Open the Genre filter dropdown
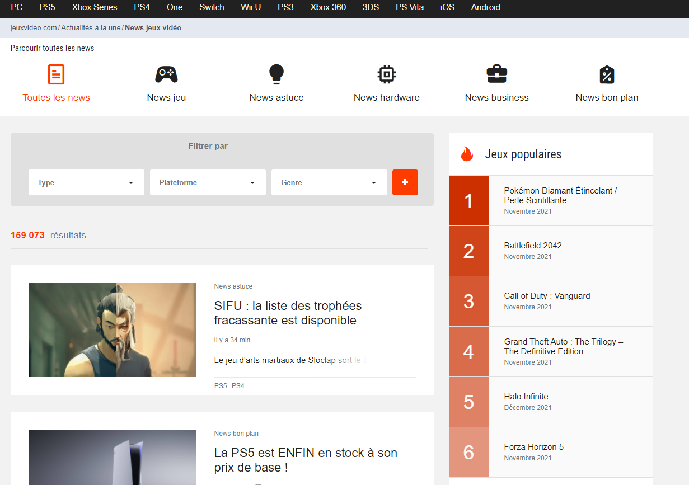 tap(329, 182)
